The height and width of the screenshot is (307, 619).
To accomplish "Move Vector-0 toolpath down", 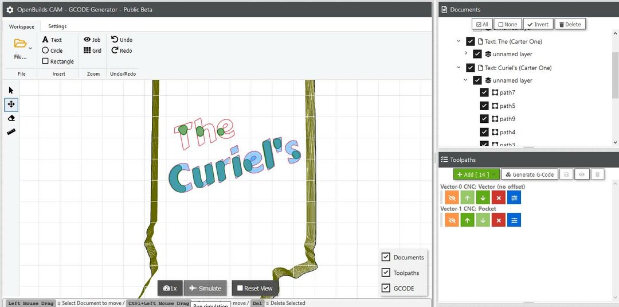I will point(483,198).
